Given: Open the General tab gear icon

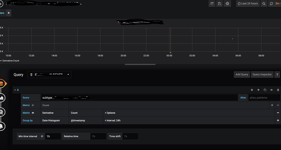Looking at the screenshot, I should click(x=2, y=112).
